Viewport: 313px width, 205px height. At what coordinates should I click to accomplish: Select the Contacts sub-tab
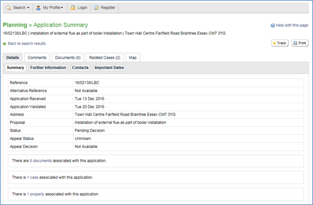click(x=80, y=68)
